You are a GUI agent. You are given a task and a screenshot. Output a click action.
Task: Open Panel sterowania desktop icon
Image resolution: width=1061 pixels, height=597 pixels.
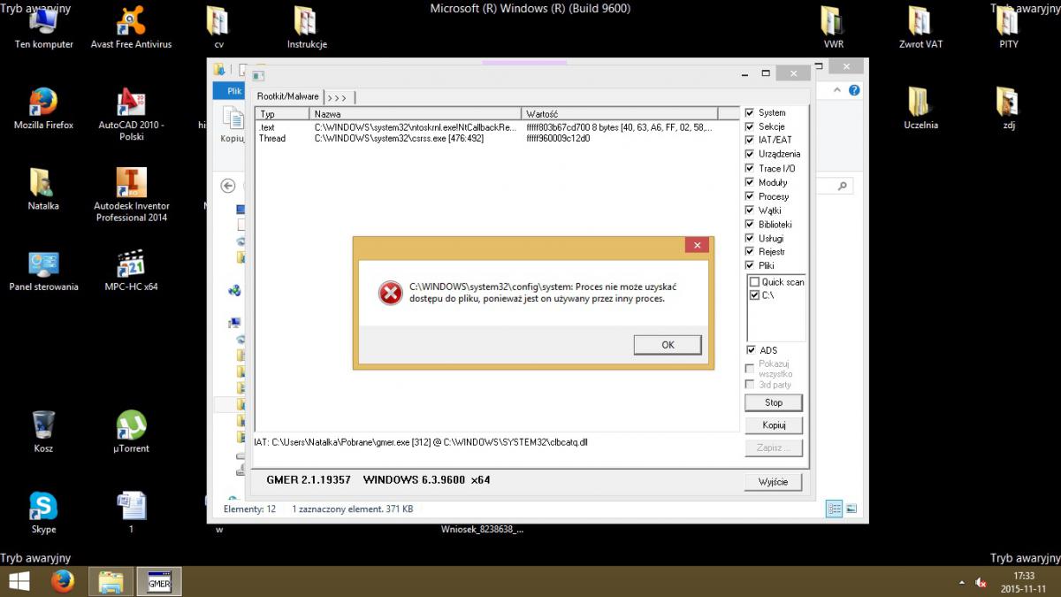coord(43,271)
